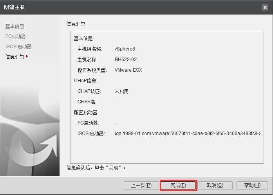Select 信息汇总 step in left sidebar
Screen dimensions: 273x195
(14, 57)
